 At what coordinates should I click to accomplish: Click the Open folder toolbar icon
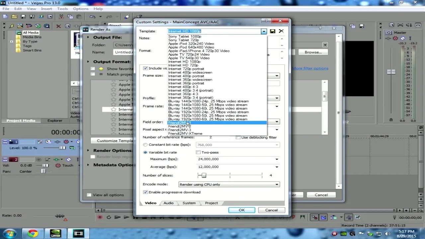click(14, 17)
